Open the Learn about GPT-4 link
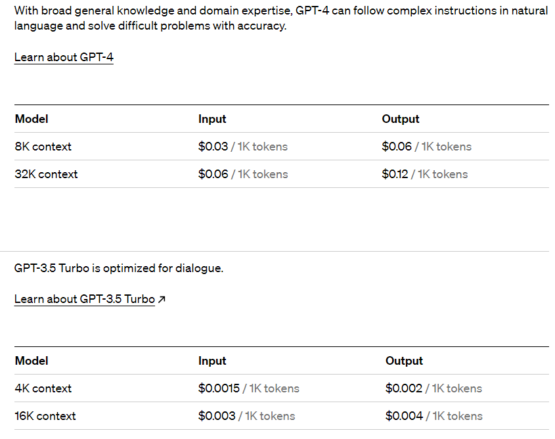 point(64,57)
